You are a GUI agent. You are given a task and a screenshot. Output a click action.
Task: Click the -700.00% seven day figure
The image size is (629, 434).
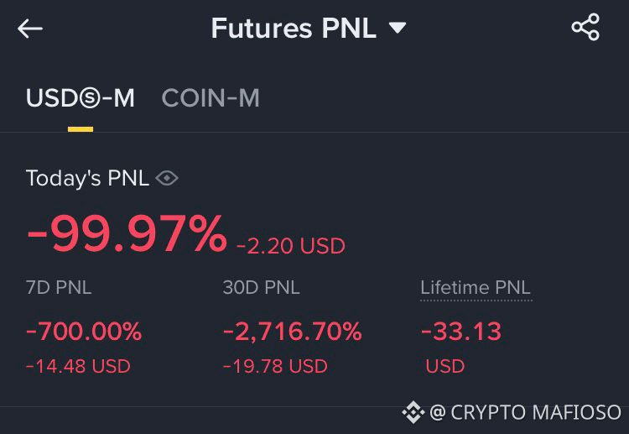[x=84, y=332]
